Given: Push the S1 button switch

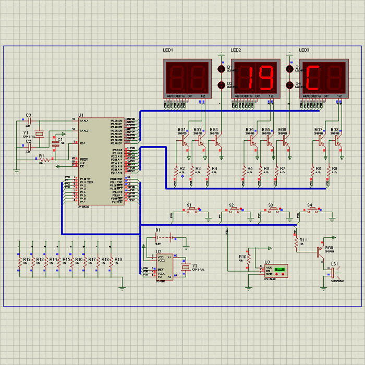Looking at the screenshot, I should click(x=192, y=210).
